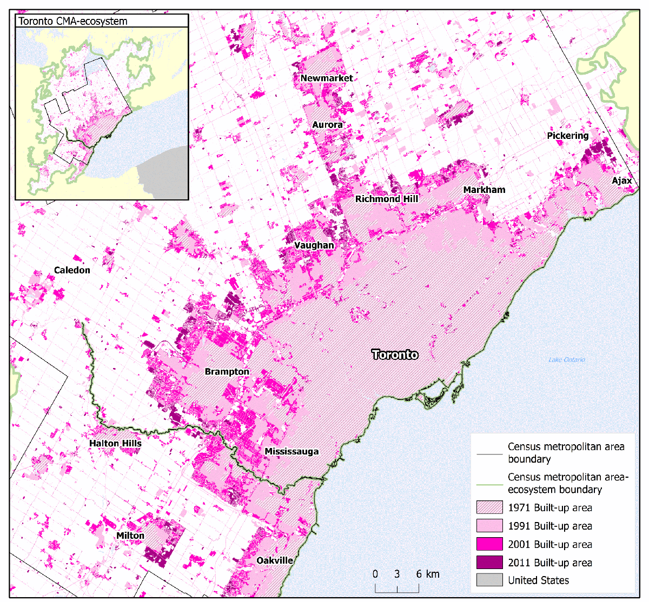Screen dimensions: 649x602
Task: Click the scale bar line
Action: click(x=397, y=587)
